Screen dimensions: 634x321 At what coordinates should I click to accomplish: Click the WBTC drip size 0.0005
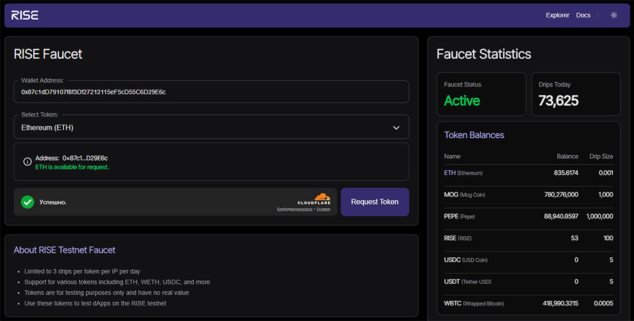[x=603, y=303]
